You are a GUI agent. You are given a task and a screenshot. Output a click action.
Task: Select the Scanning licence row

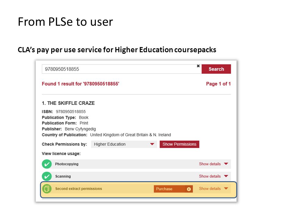[136, 176]
